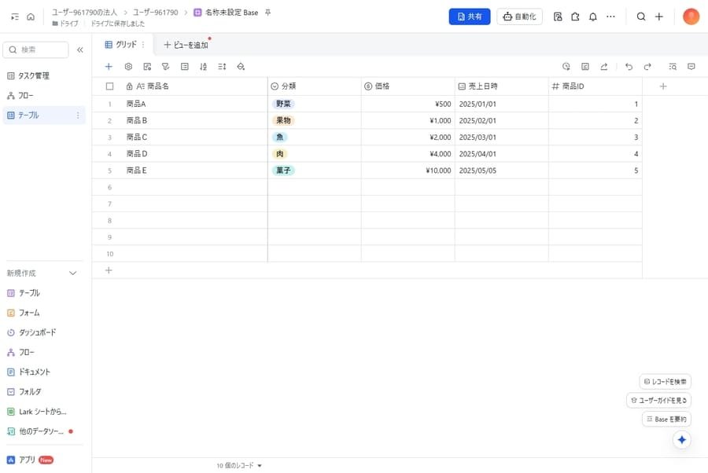
Task: Click the AI assistant sparkle button
Action: pyautogui.click(x=682, y=440)
